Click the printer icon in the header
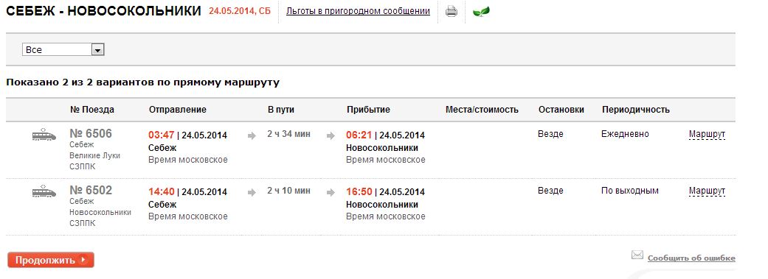The width and height of the screenshot is (768, 279). click(x=451, y=11)
